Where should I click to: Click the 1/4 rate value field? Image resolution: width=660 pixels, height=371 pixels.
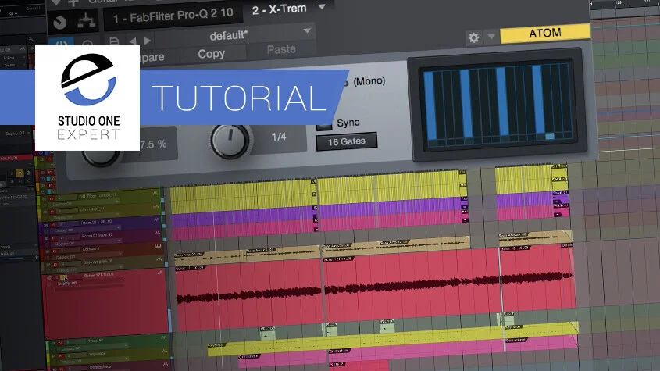coord(279,137)
